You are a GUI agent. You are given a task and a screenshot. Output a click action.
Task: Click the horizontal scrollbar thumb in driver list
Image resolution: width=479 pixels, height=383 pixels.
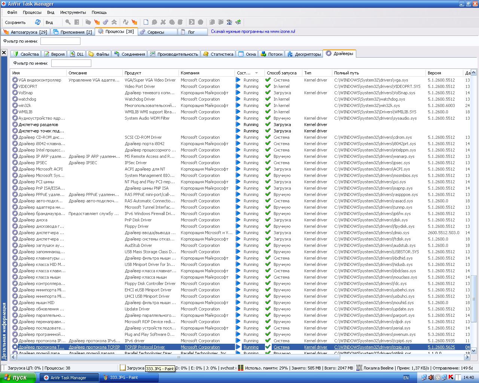pos(178,357)
